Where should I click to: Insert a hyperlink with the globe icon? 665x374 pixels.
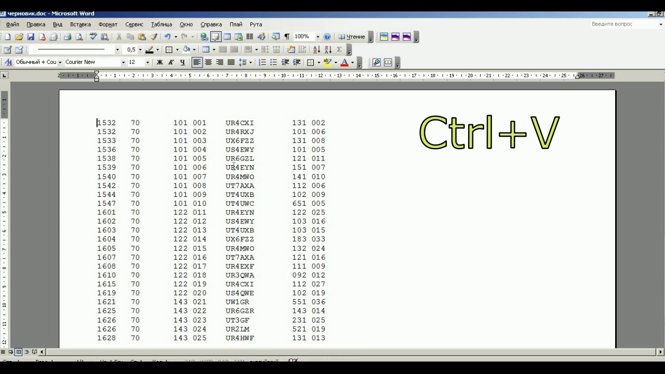point(204,37)
